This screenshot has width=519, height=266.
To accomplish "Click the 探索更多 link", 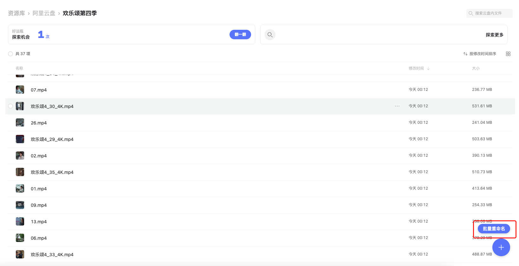I will click(494, 35).
